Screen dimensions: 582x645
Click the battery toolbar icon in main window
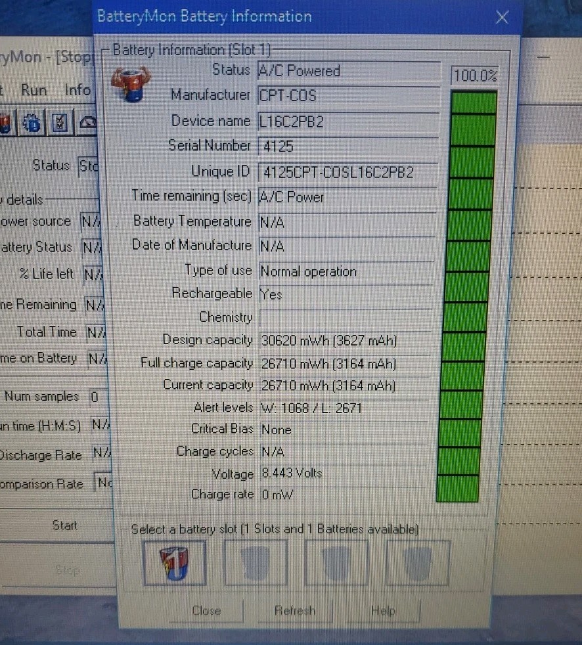coord(5,123)
